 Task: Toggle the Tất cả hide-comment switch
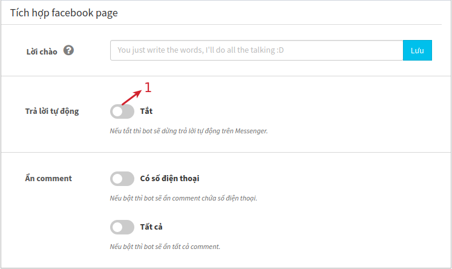point(122,227)
